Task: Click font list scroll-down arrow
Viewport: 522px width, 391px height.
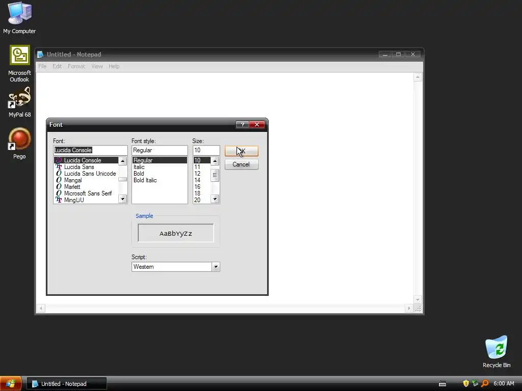Action: (x=122, y=199)
